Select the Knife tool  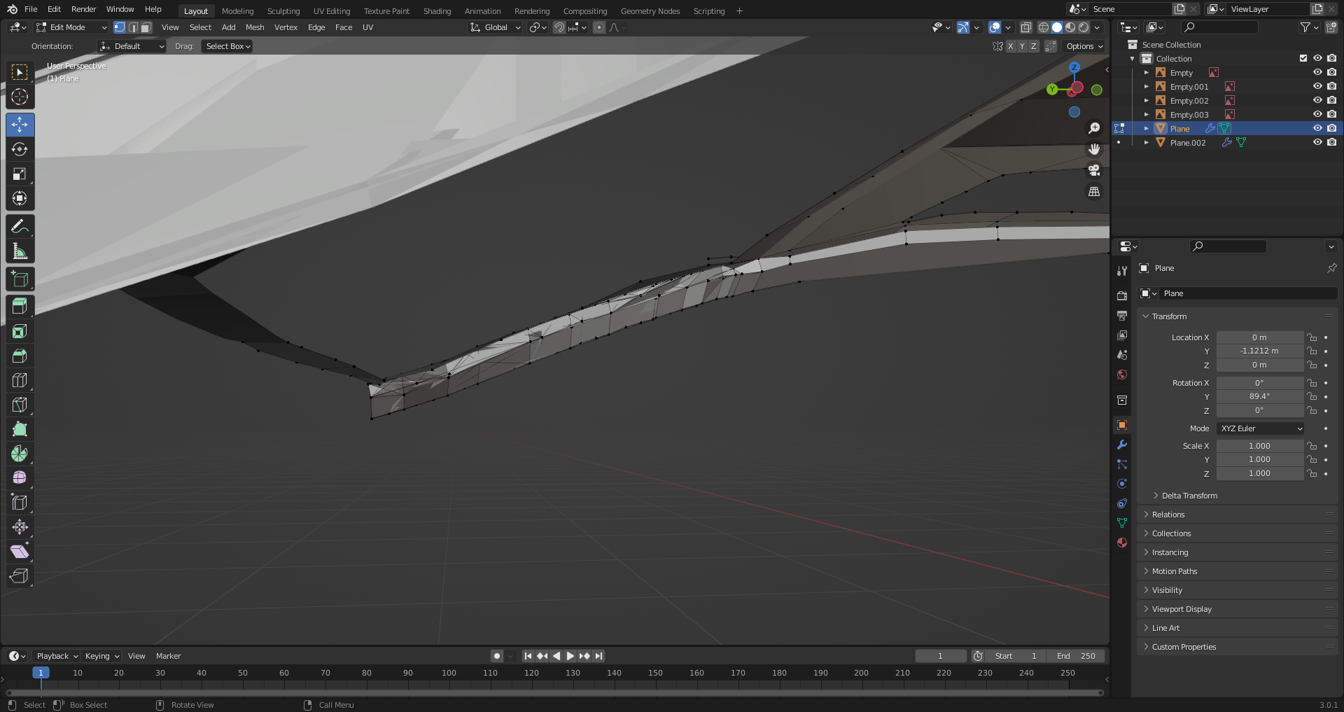point(20,405)
